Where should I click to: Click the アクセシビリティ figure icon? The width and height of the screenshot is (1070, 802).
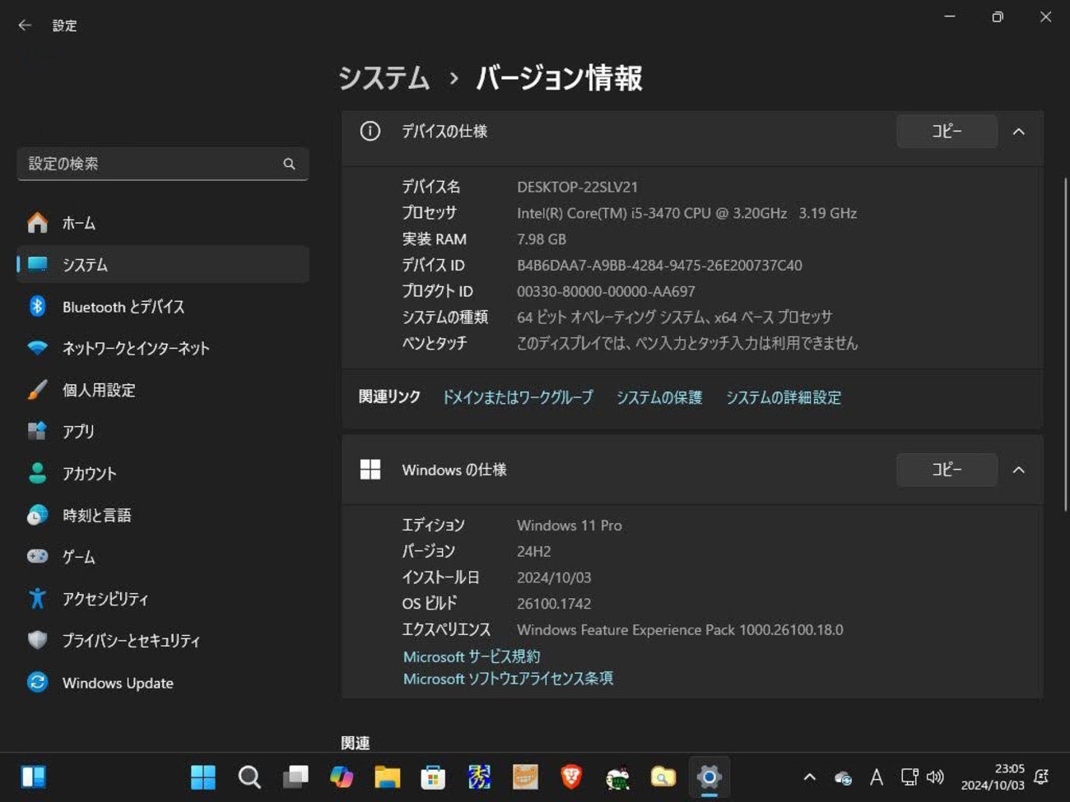coord(37,599)
